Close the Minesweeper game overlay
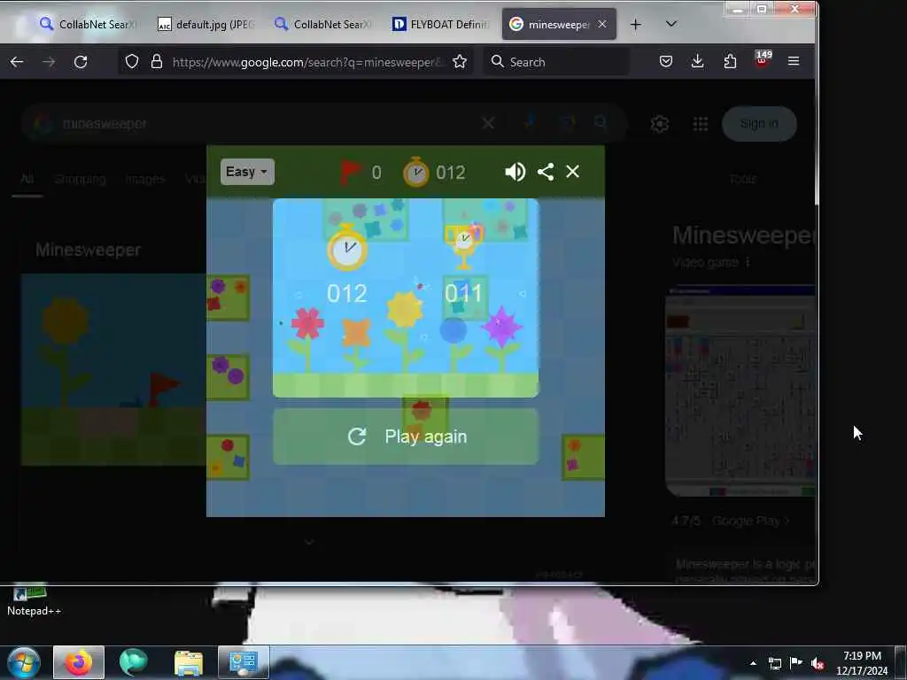The width and height of the screenshot is (907, 680). 573,172
